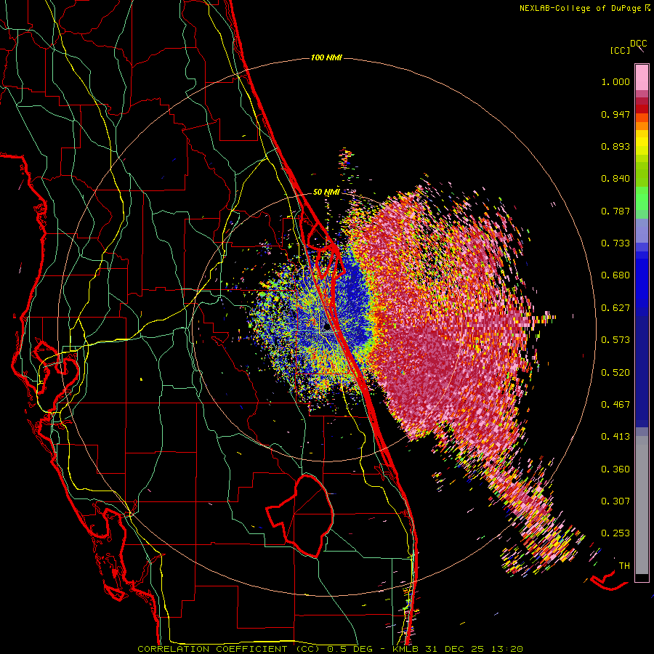
Task: Pick the bright green segment of color bar
Action: [x=642, y=198]
